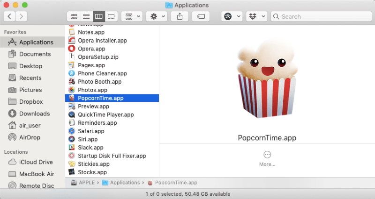Click the Applications window title folder icon
Screen dimensions: 375x199
(169, 5)
